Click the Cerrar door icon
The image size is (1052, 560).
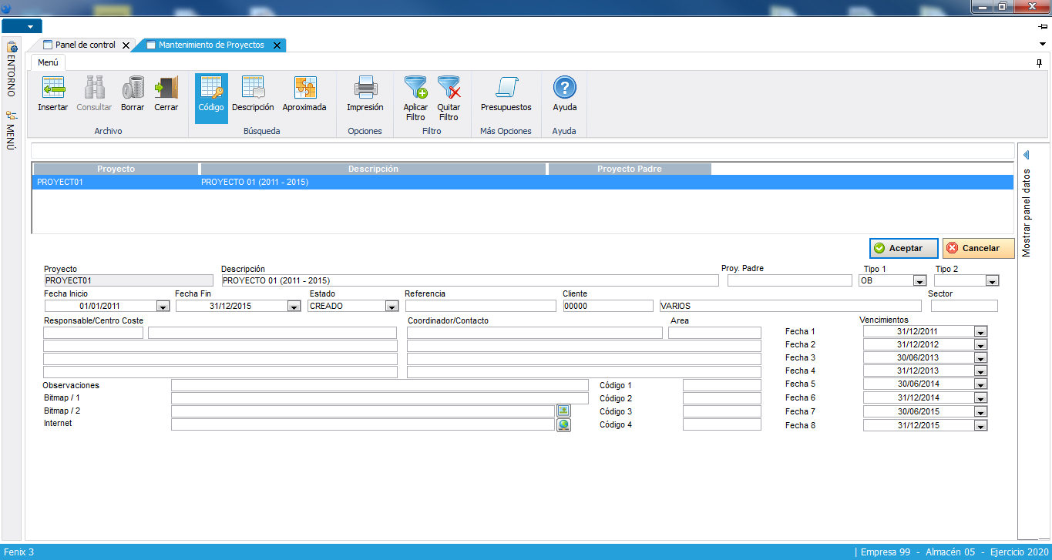click(x=166, y=89)
